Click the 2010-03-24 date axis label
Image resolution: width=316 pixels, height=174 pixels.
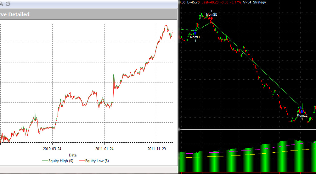pos(52,149)
